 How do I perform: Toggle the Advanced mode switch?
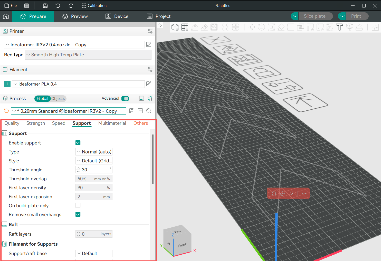(x=125, y=99)
